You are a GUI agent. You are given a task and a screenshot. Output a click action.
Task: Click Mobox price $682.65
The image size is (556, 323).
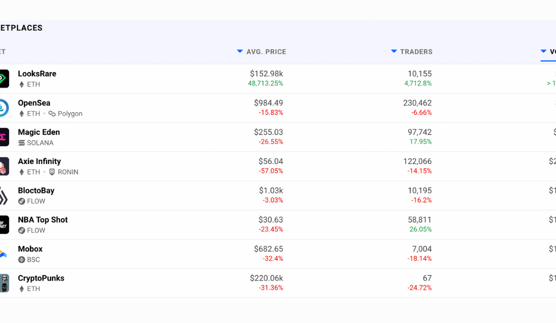pos(268,249)
